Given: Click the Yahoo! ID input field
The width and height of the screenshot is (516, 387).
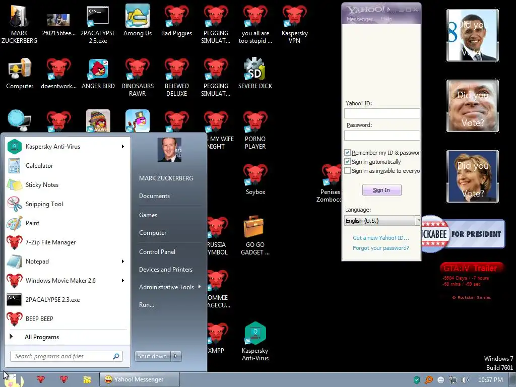Looking at the screenshot, I should pos(382,113).
